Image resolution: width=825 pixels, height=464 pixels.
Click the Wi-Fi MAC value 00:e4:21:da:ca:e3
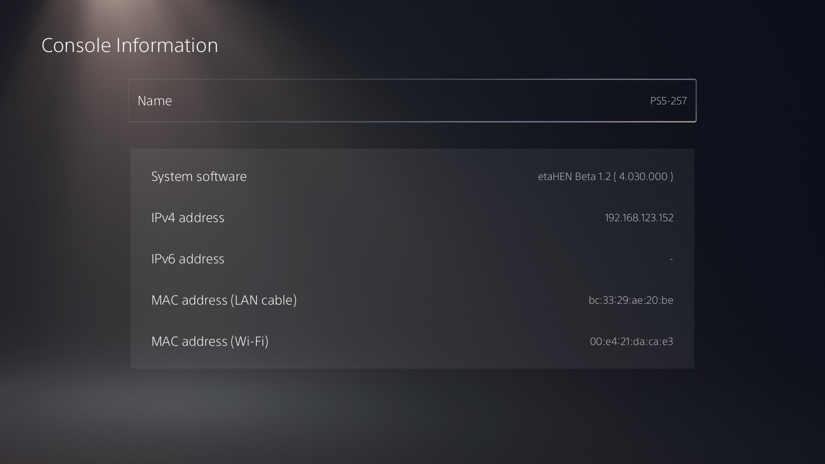pos(631,341)
